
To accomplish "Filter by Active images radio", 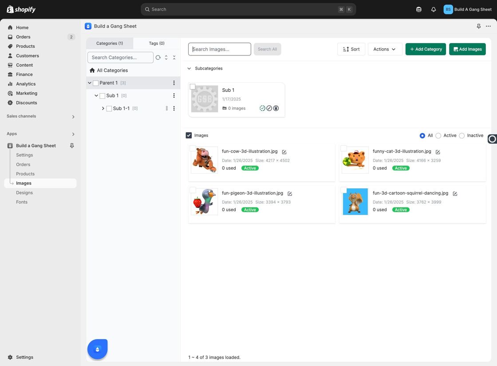I will 438,136.
